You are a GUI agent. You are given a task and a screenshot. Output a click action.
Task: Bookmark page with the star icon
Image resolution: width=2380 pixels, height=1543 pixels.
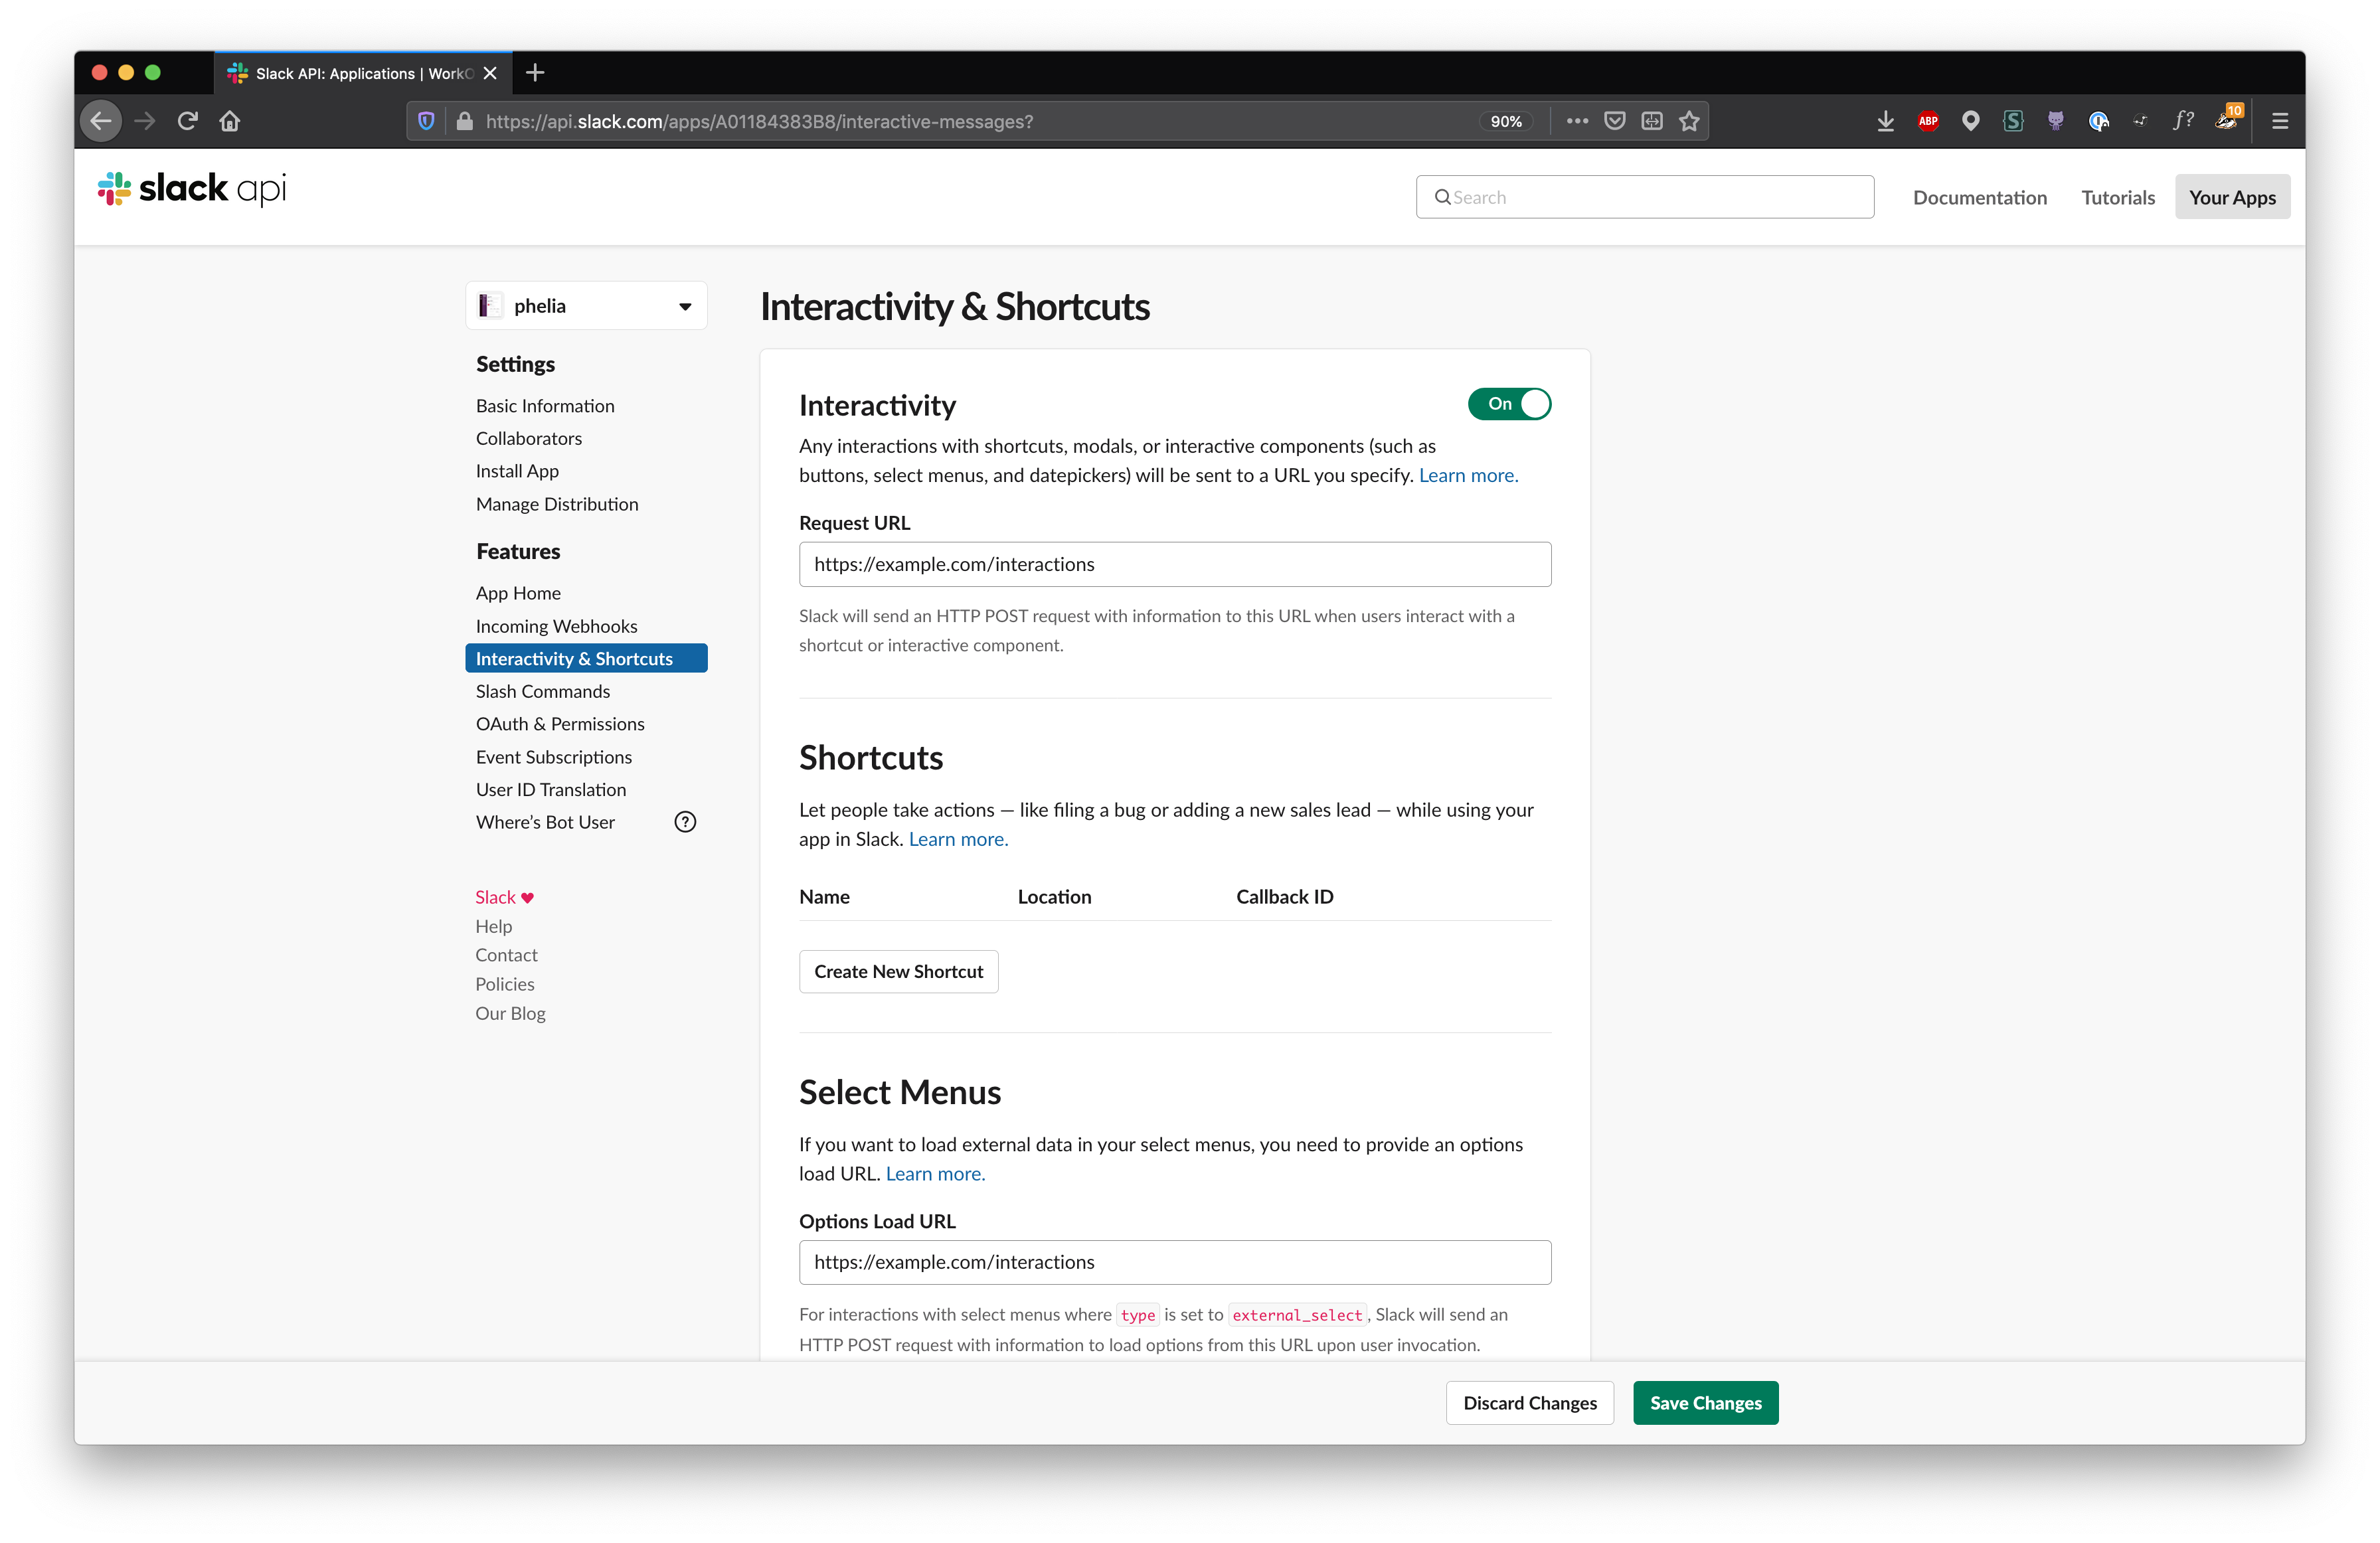(x=1689, y=121)
